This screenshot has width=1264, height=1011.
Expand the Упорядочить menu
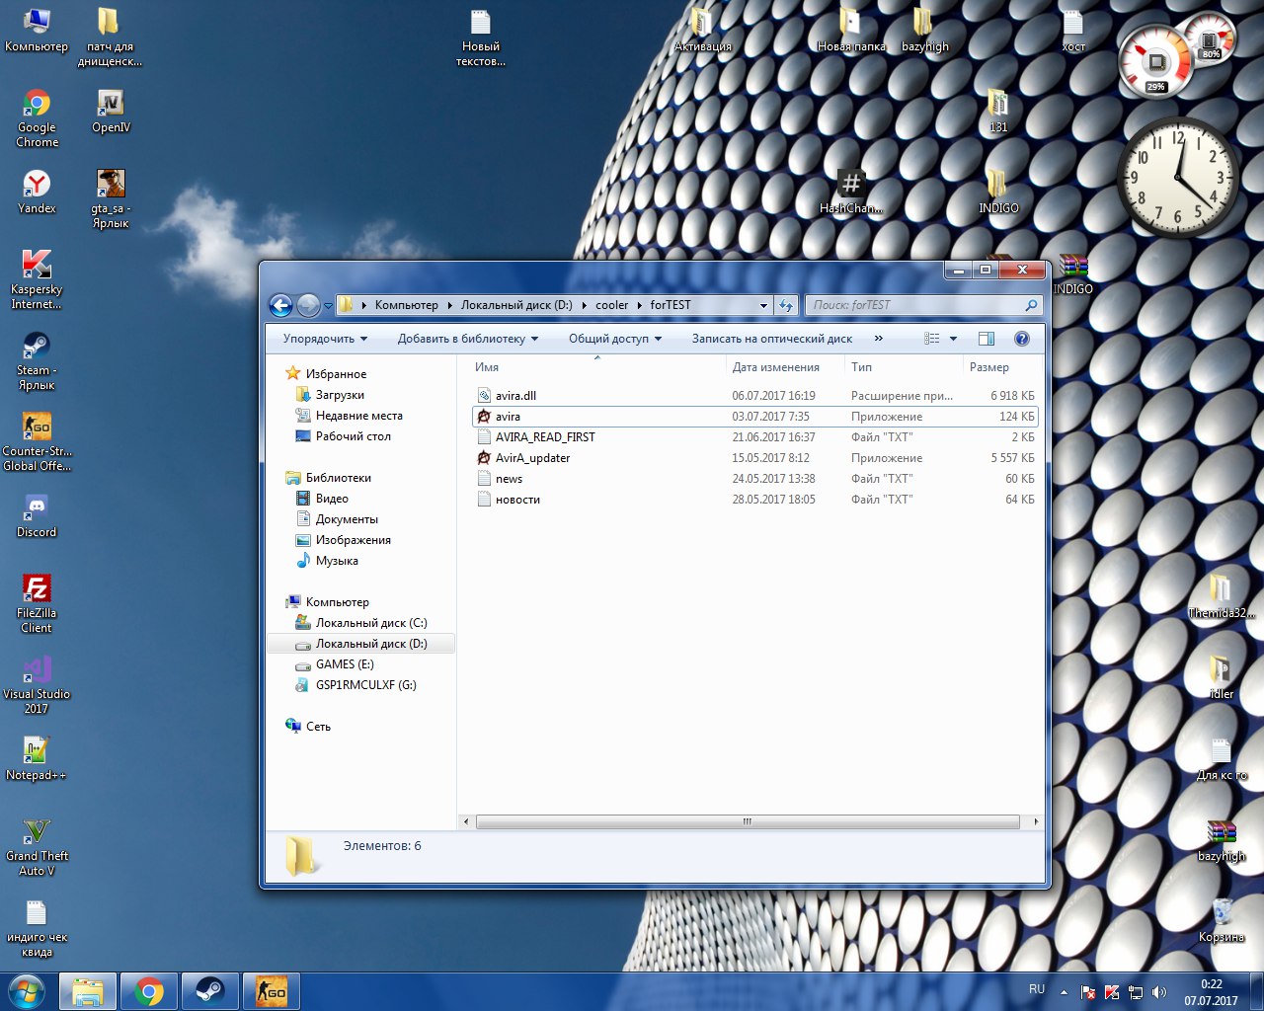click(x=325, y=339)
